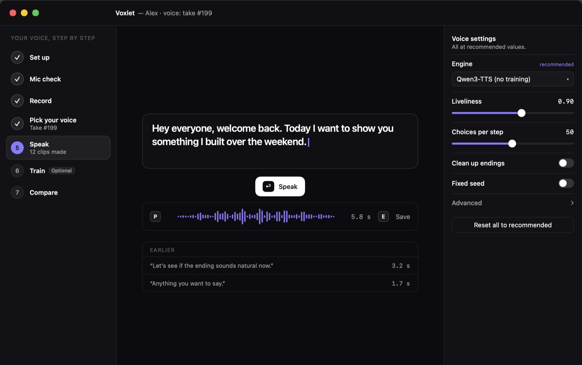Click the step 5 Speak number badge
Viewport: 582px width, 365px height.
(17, 148)
